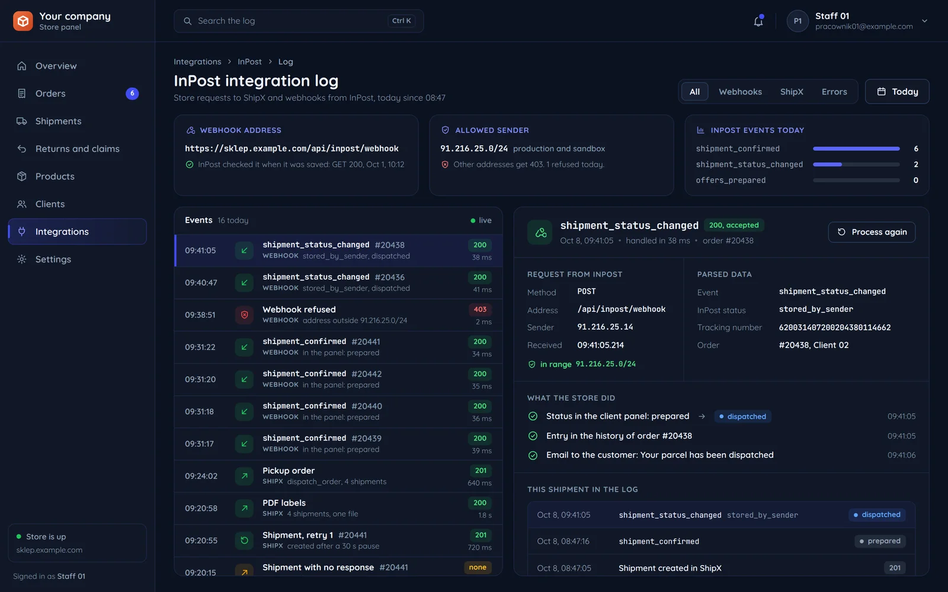Screen dimensions: 948x592
Task: Open Orders in the sidebar
Action: click(x=77, y=94)
